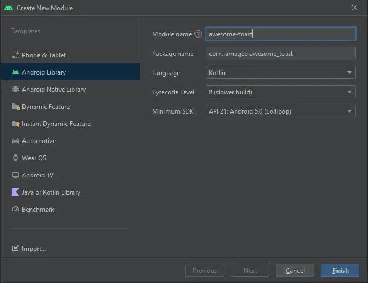The width and height of the screenshot is (368, 283).
Task: Select Automotive template label
Action: click(39, 141)
